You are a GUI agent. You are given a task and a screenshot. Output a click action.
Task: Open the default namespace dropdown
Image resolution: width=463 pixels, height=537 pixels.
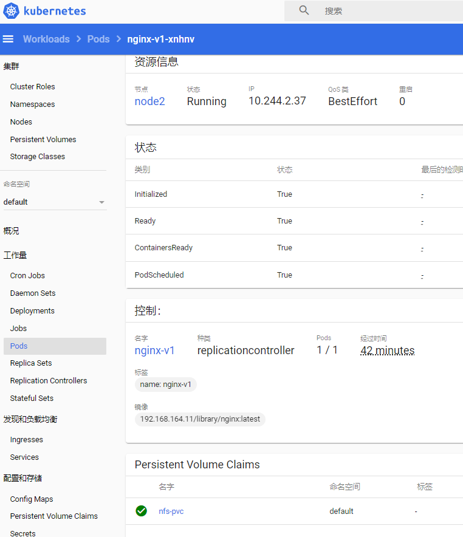(55, 202)
